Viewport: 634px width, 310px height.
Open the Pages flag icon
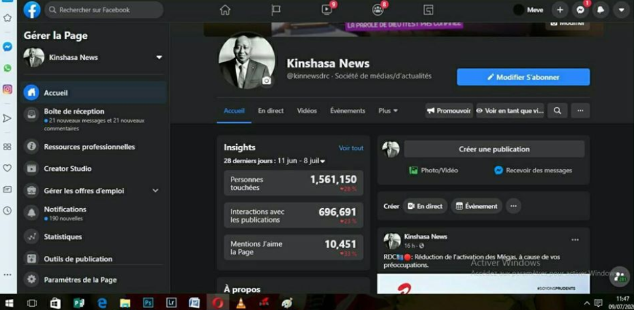coord(276,10)
